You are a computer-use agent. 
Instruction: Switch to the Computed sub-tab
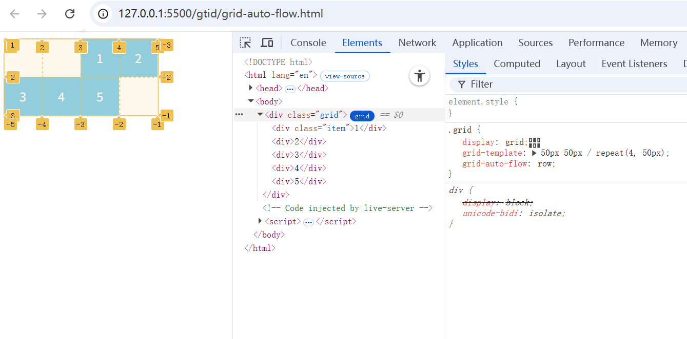tap(517, 63)
